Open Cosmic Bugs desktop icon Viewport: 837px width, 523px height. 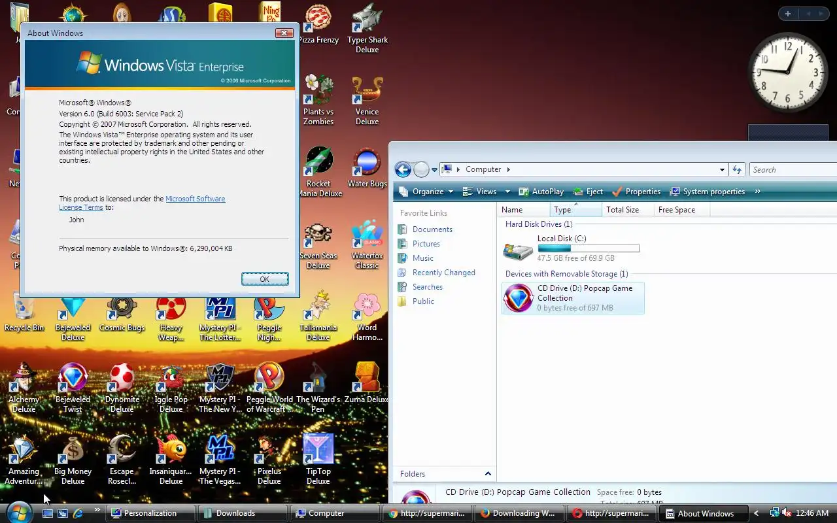(122, 312)
